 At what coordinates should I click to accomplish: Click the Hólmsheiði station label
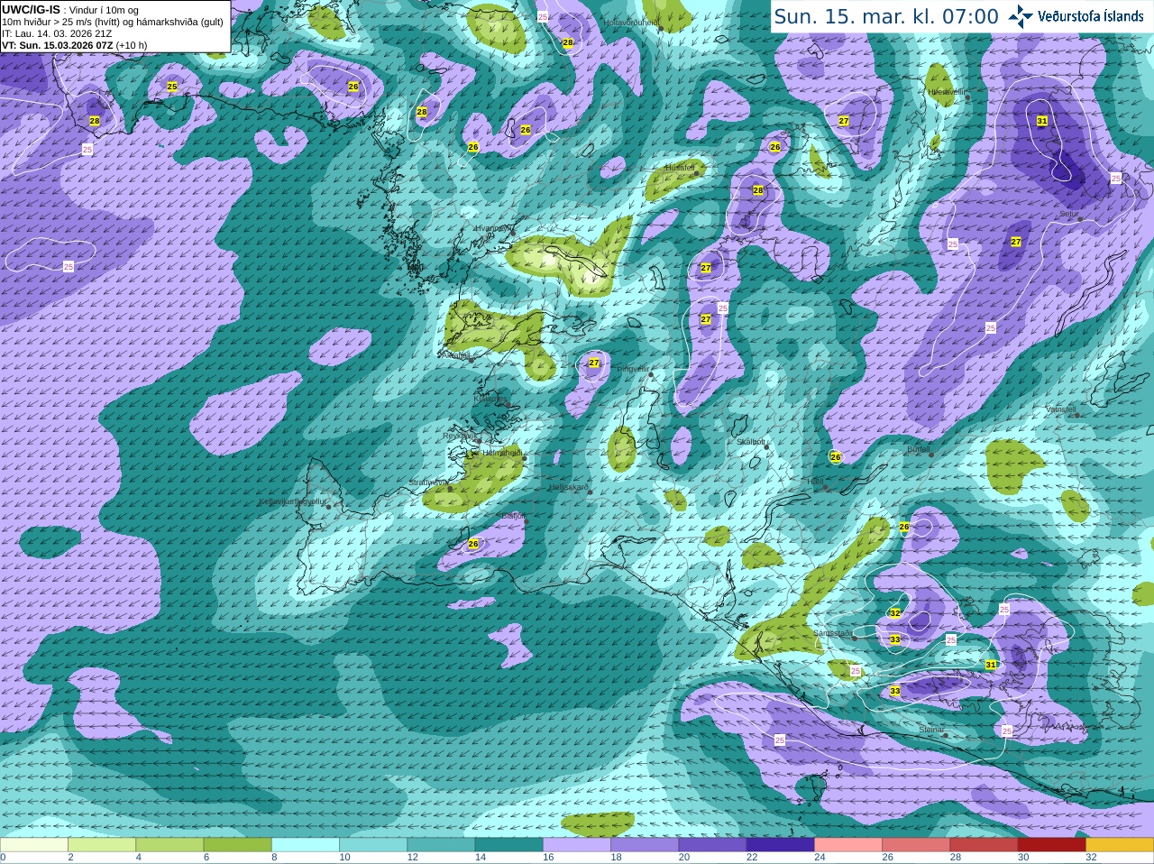(x=503, y=453)
